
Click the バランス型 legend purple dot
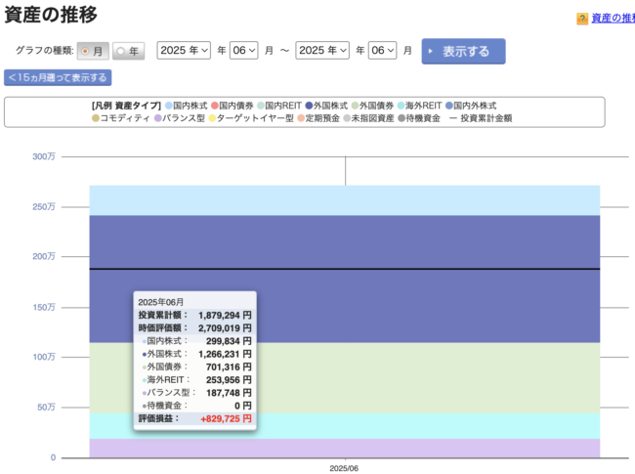click(x=158, y=118)
